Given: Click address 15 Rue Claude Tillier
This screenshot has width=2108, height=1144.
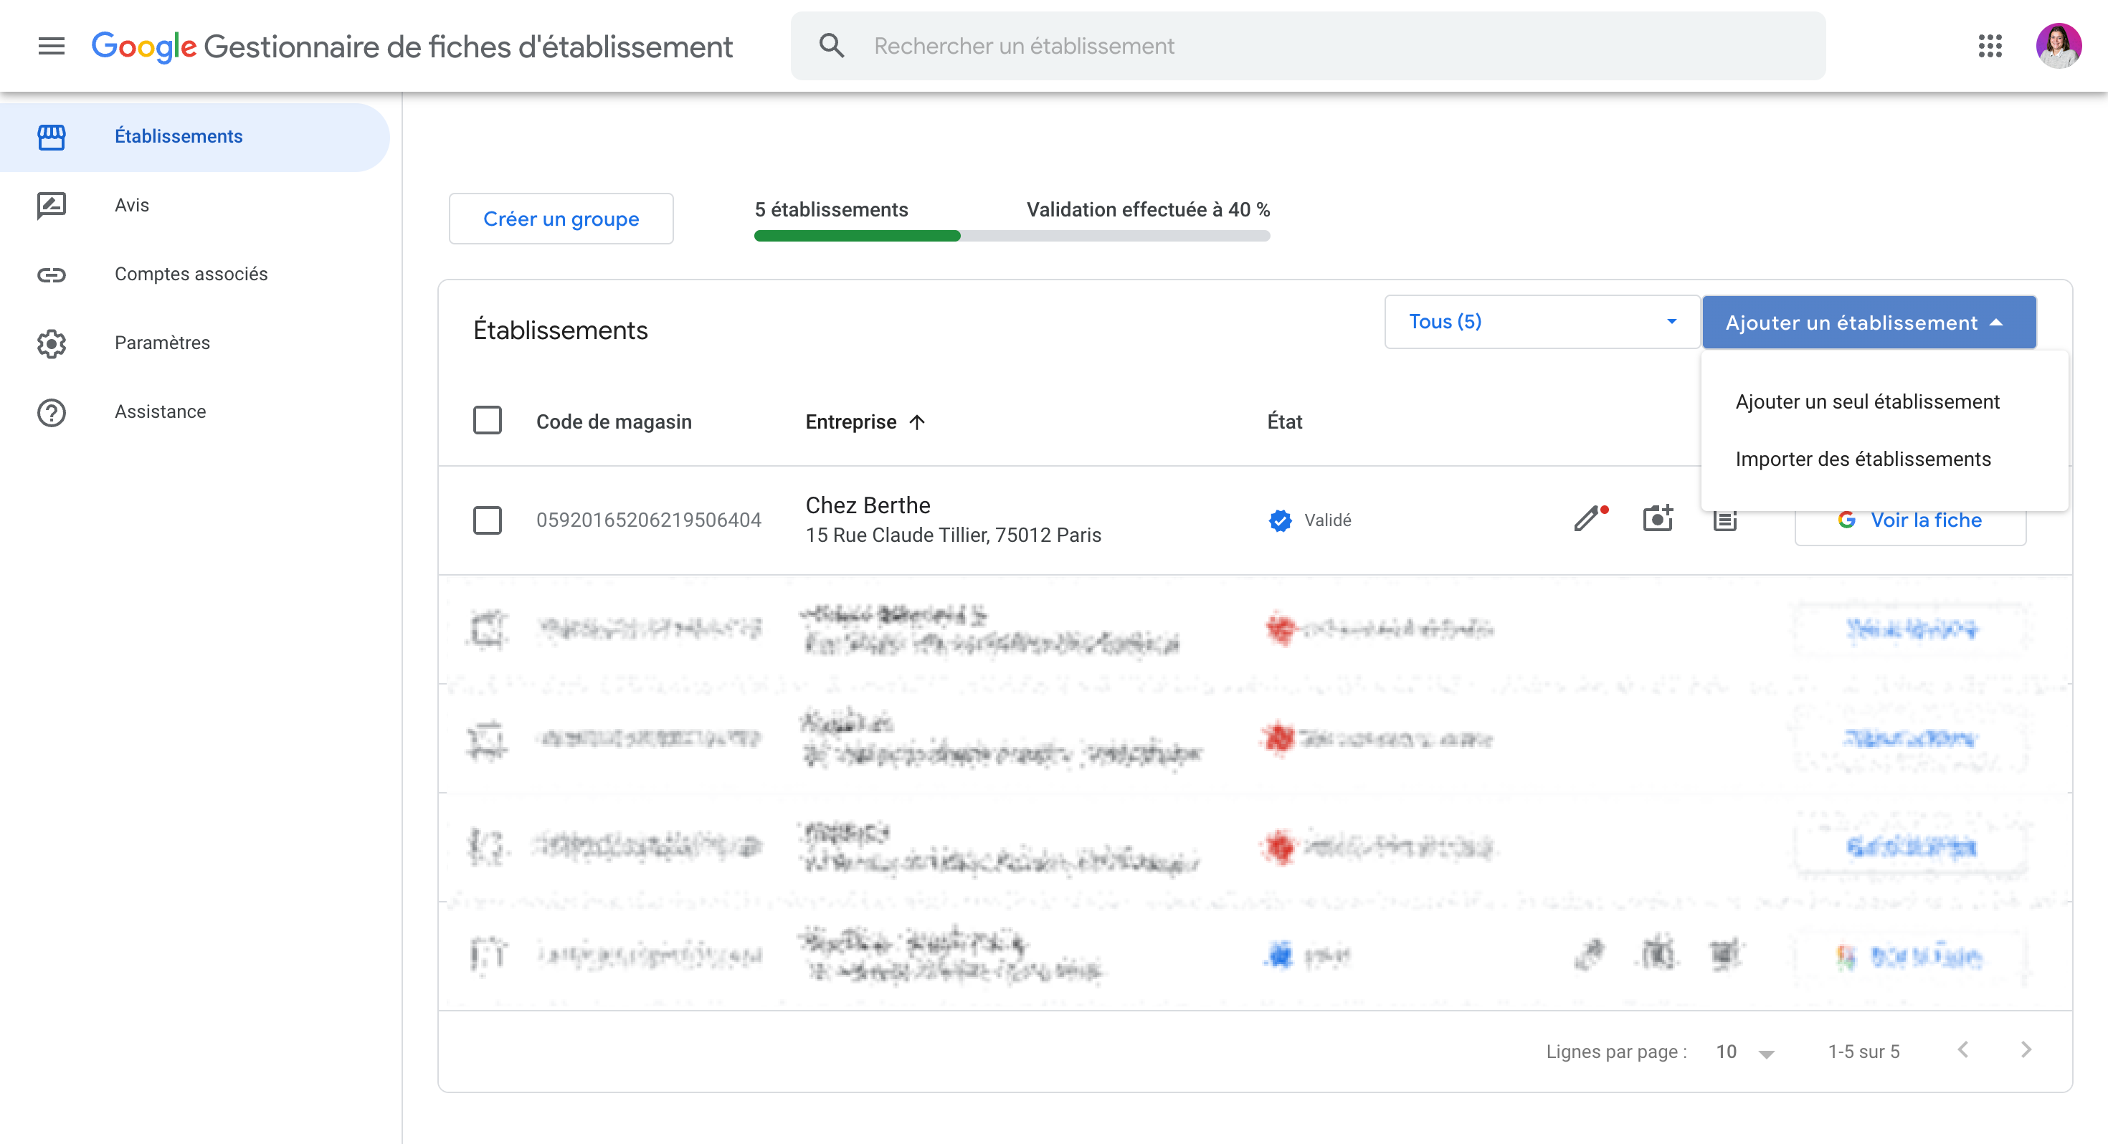Looking at the screenshot, I should (954, 535).
